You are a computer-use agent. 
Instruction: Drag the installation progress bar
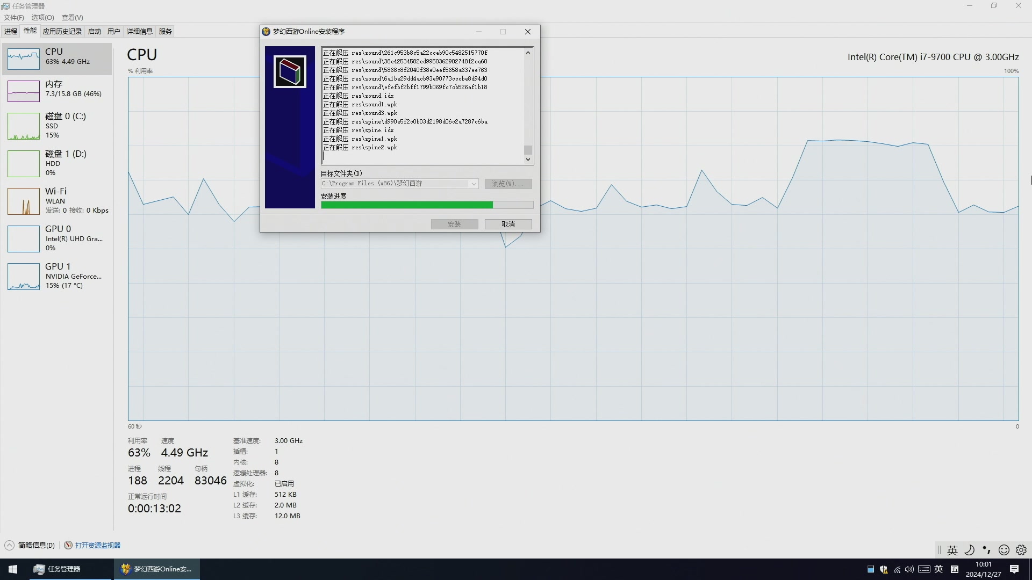pos(426,205)
